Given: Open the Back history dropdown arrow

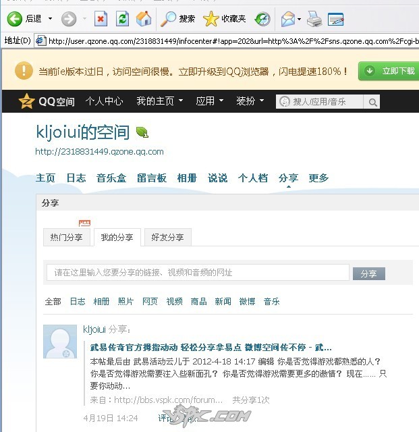Looking at the screenshot, I should pos(50,19).
